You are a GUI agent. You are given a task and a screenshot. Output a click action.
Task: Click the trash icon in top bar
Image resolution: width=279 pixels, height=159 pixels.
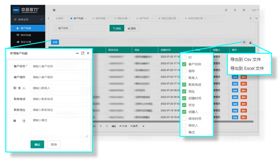point(235,10)
